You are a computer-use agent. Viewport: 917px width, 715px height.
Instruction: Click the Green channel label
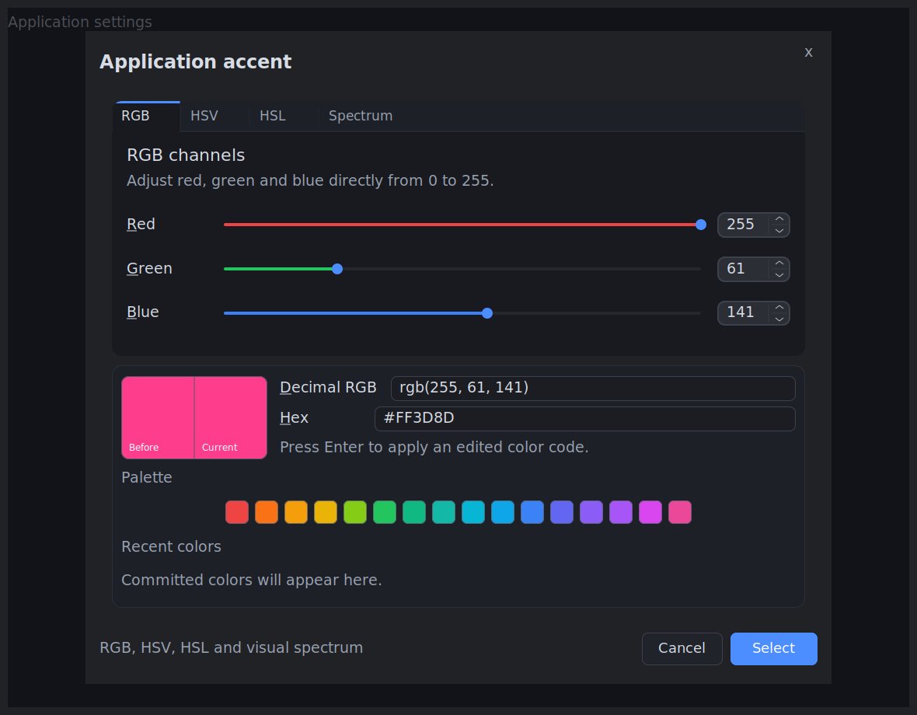(x=150, y=269)
